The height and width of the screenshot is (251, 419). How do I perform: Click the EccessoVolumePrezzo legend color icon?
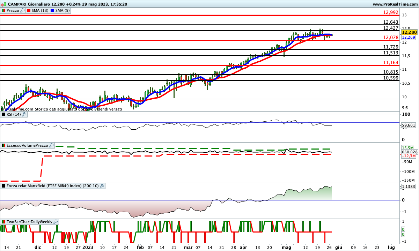(3, 145)
